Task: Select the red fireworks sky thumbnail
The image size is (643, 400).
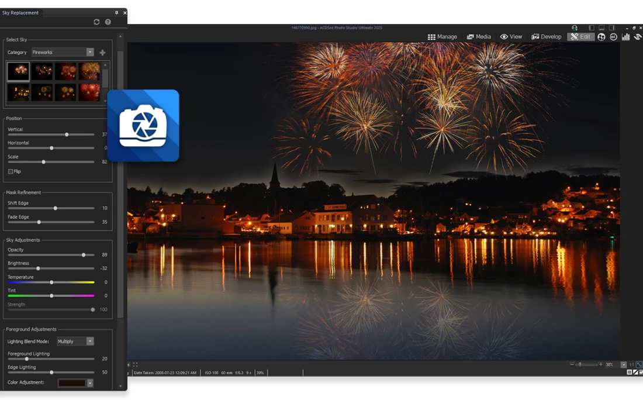Action: point(89,92)
